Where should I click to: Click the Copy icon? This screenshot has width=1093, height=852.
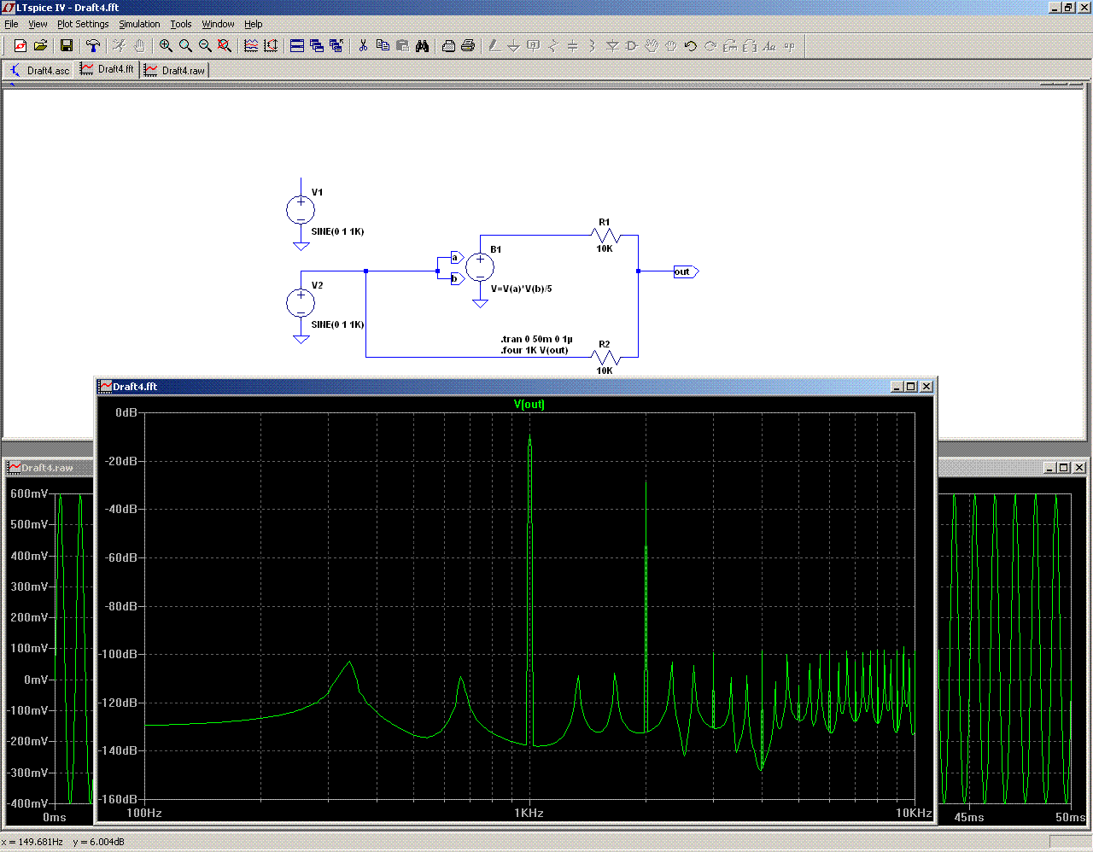click(x=383, y=46)
